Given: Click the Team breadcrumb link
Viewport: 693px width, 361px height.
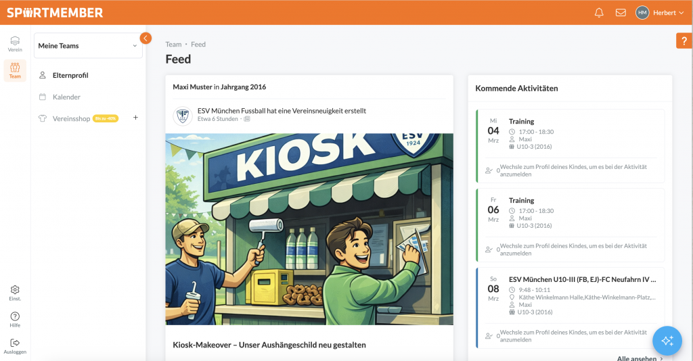Looking at the screenshot, I should [x=173, y=45].
